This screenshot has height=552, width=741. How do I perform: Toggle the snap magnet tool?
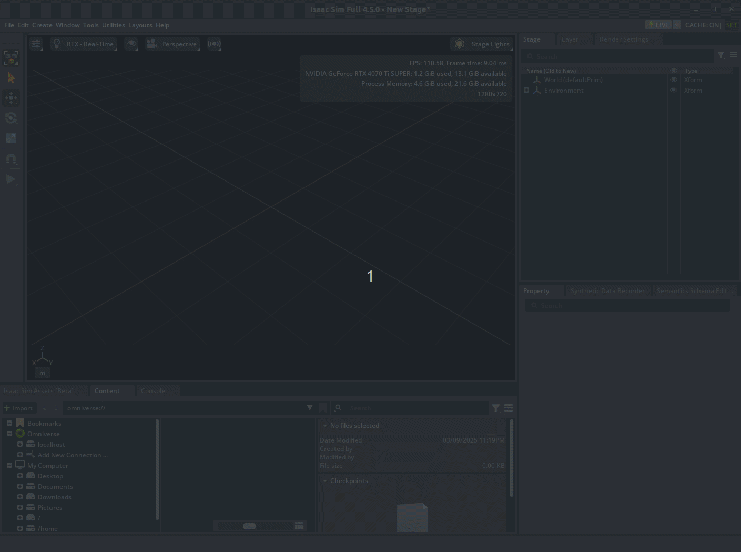(11, 158)
